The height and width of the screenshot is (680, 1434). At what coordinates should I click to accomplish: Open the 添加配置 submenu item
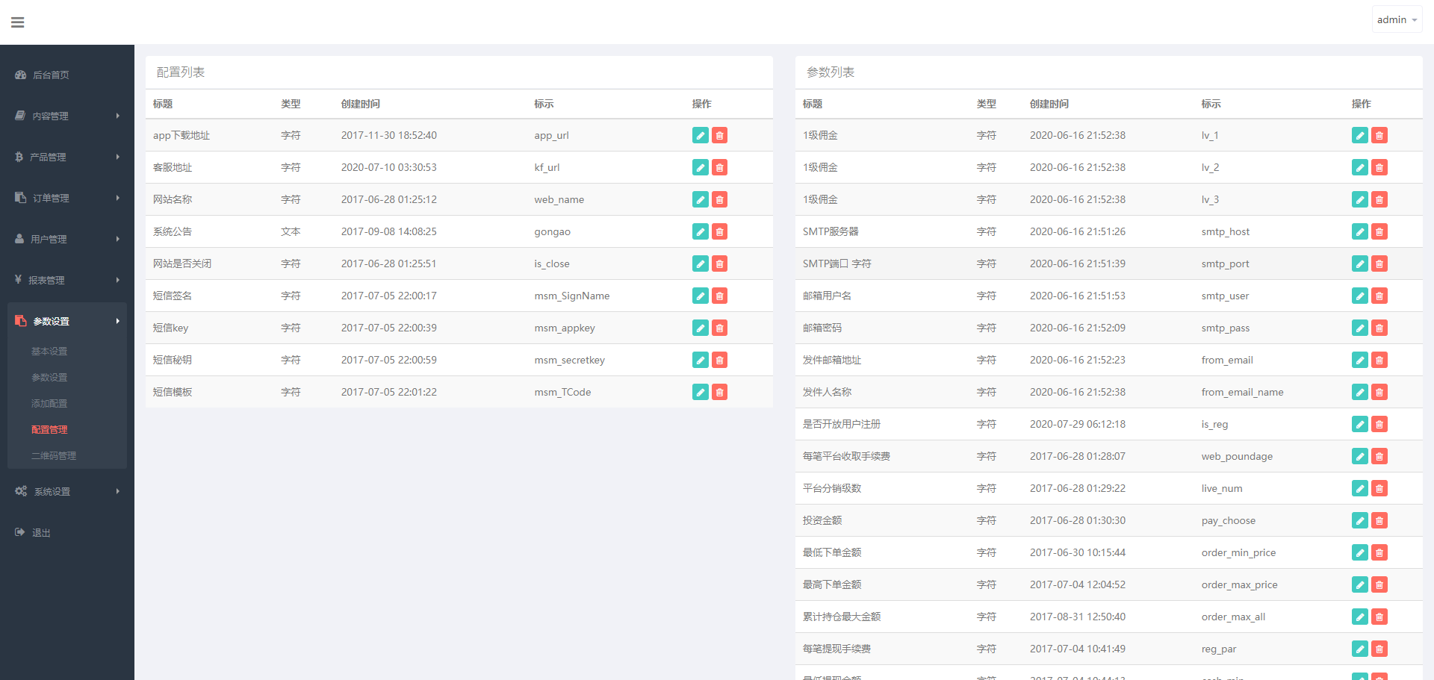[49, 403]
